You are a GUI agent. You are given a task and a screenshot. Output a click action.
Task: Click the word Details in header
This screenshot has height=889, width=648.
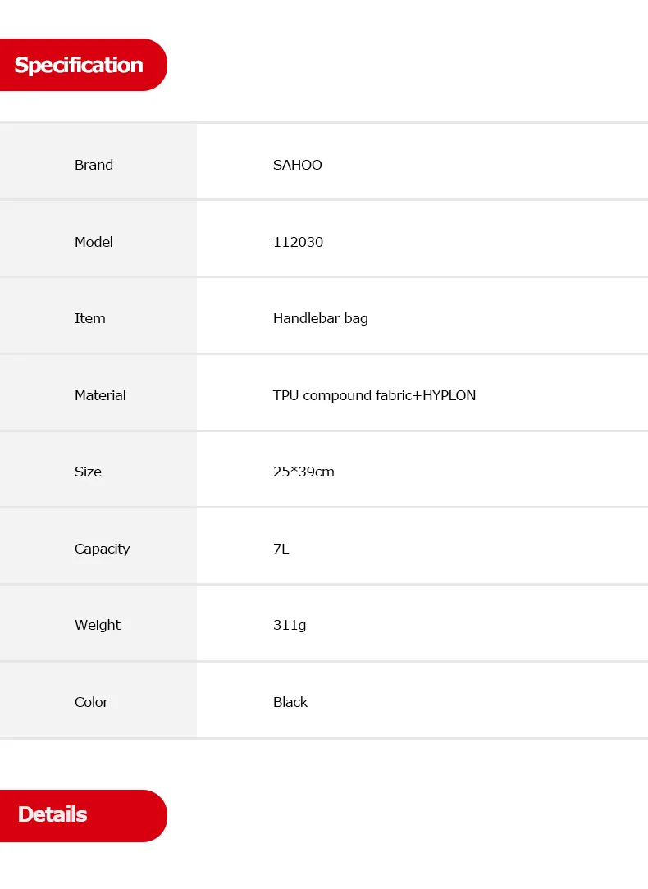point(52,814)
